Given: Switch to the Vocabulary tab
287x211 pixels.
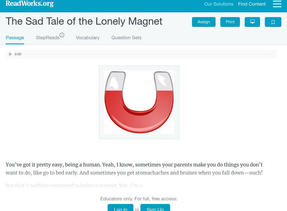Looking at the screenshot, I should coord(88,38).
